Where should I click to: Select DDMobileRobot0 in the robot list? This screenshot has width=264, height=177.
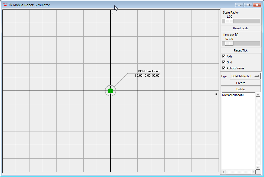tap(233, 95)
